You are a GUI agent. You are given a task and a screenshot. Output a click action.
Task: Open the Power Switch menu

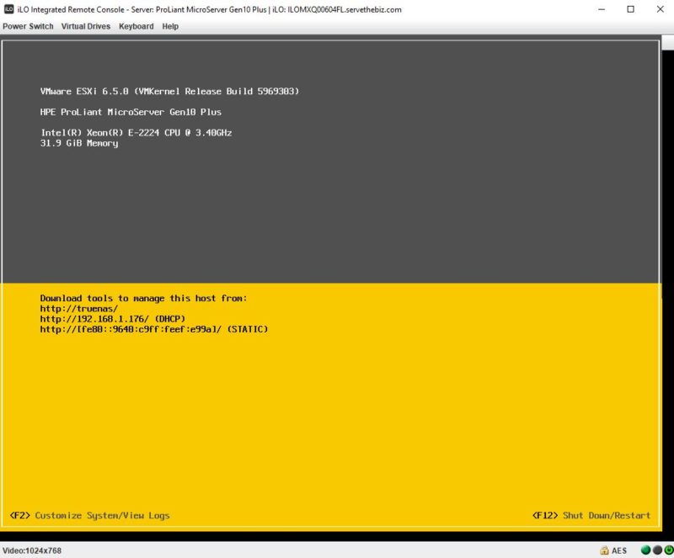pos(28,26)
